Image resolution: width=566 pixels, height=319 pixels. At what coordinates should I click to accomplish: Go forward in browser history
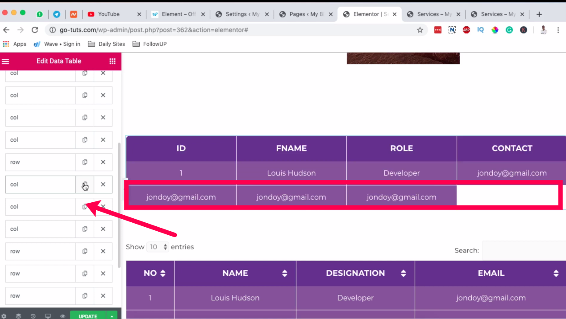pyautogui.click(x=21, y=30)
